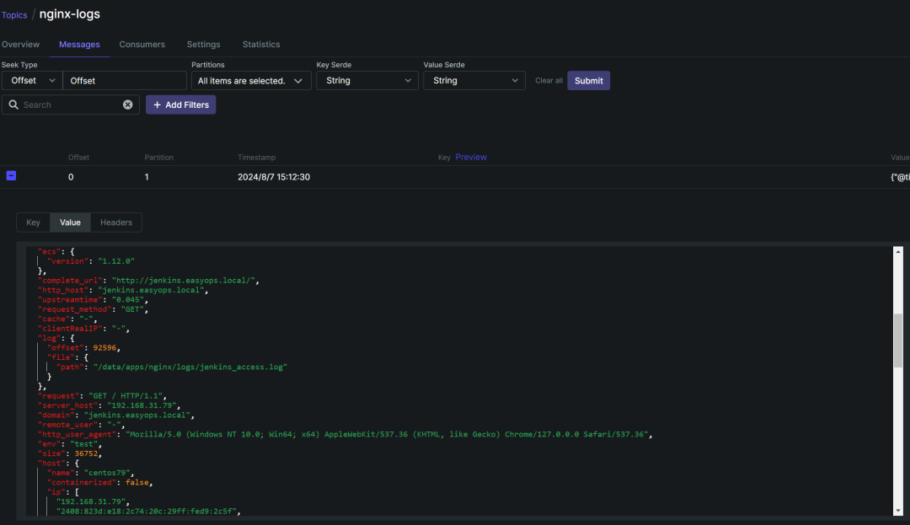Click the Partition column header
Image resolution: width=910 pixels, height=525 pixels.
coord(159,158)
